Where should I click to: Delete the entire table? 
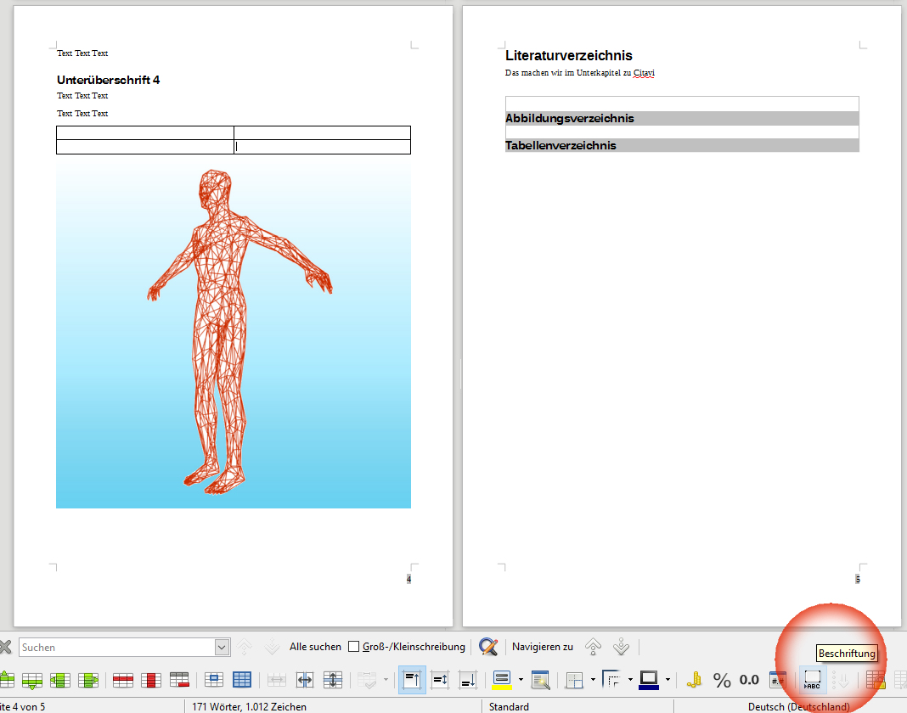point(179,680)
